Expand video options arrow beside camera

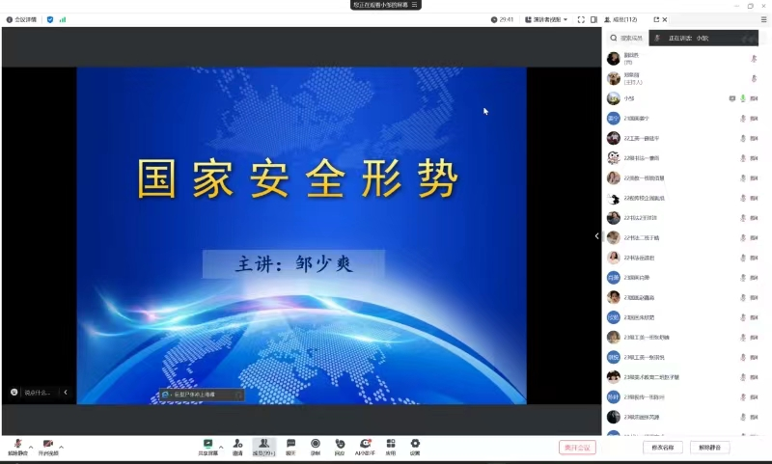click(61, 447)
